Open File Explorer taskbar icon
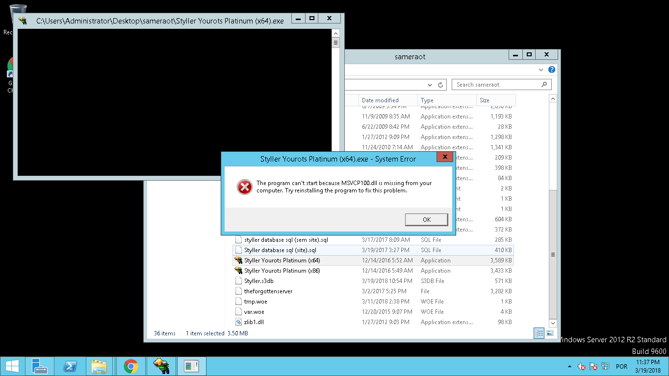 tap(100, 366)
